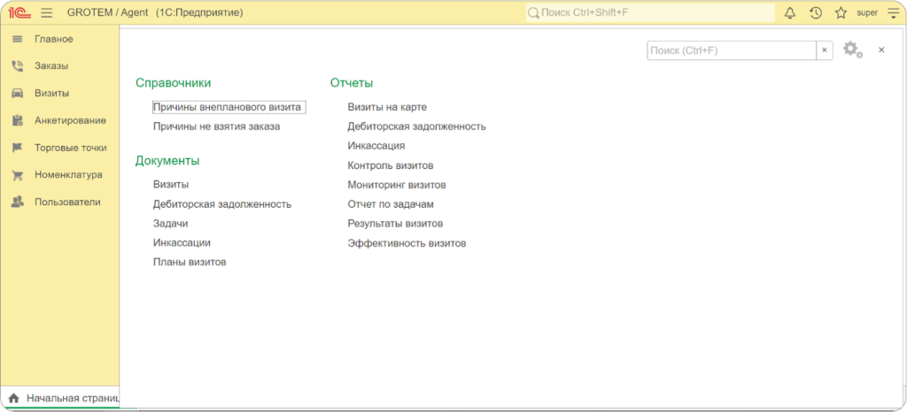Open the favorites star icon
The image size is (907, 412).
pyautogui.click(x=841, y=12)
